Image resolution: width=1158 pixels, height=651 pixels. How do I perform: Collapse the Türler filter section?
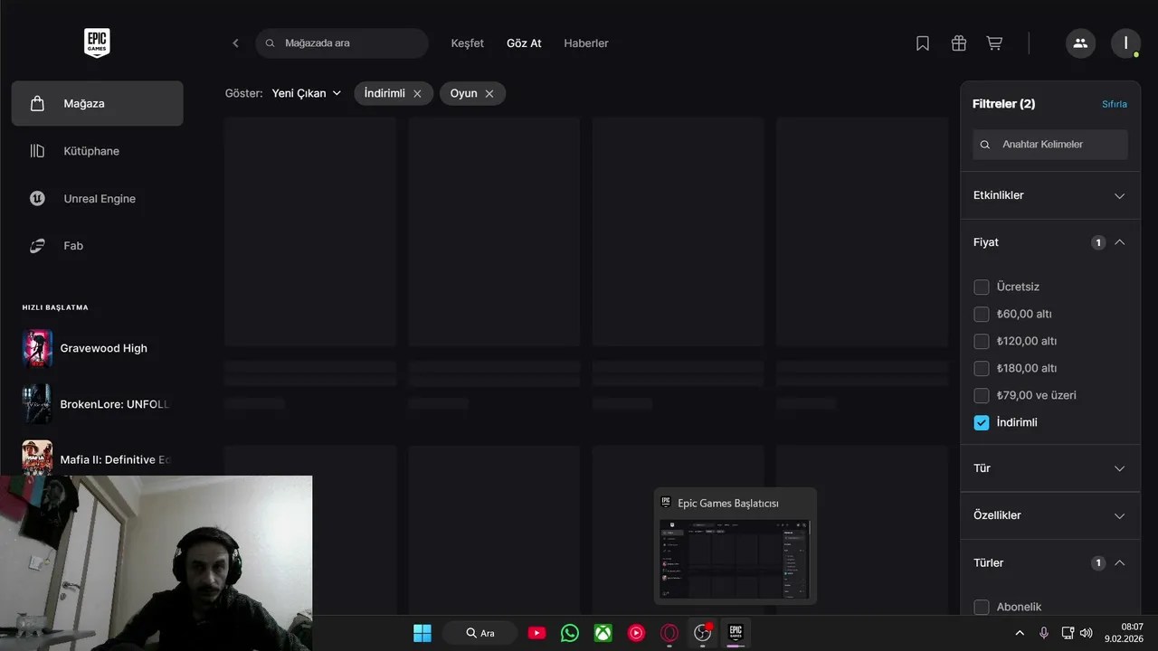pos(1050,562)
